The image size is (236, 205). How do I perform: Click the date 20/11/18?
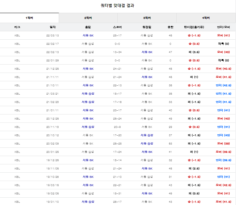click(53, 127)
